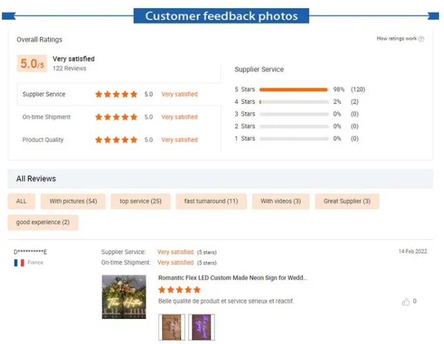Show reviews With videos (3)

[x=281, y=201]
